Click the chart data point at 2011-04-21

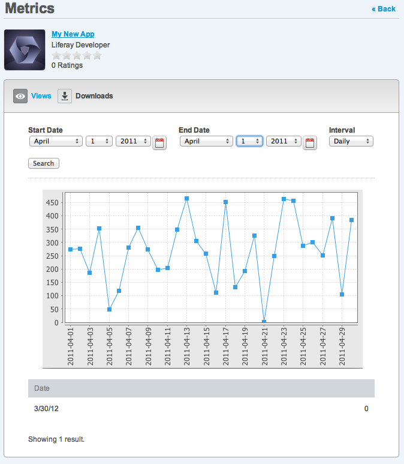tap(264, 322)
